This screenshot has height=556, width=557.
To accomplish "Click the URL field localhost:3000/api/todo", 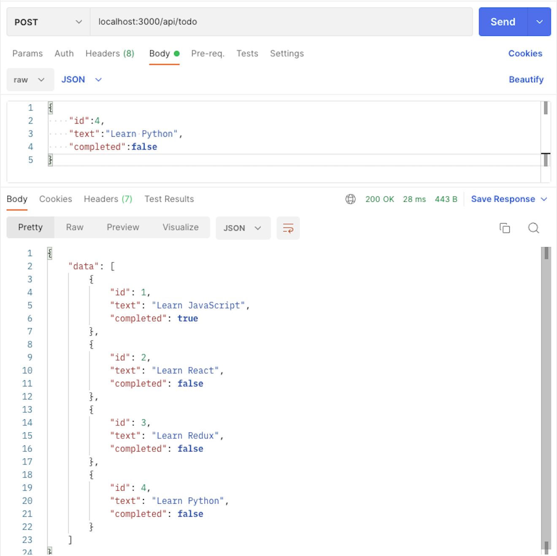I will [x=281, y=22].
